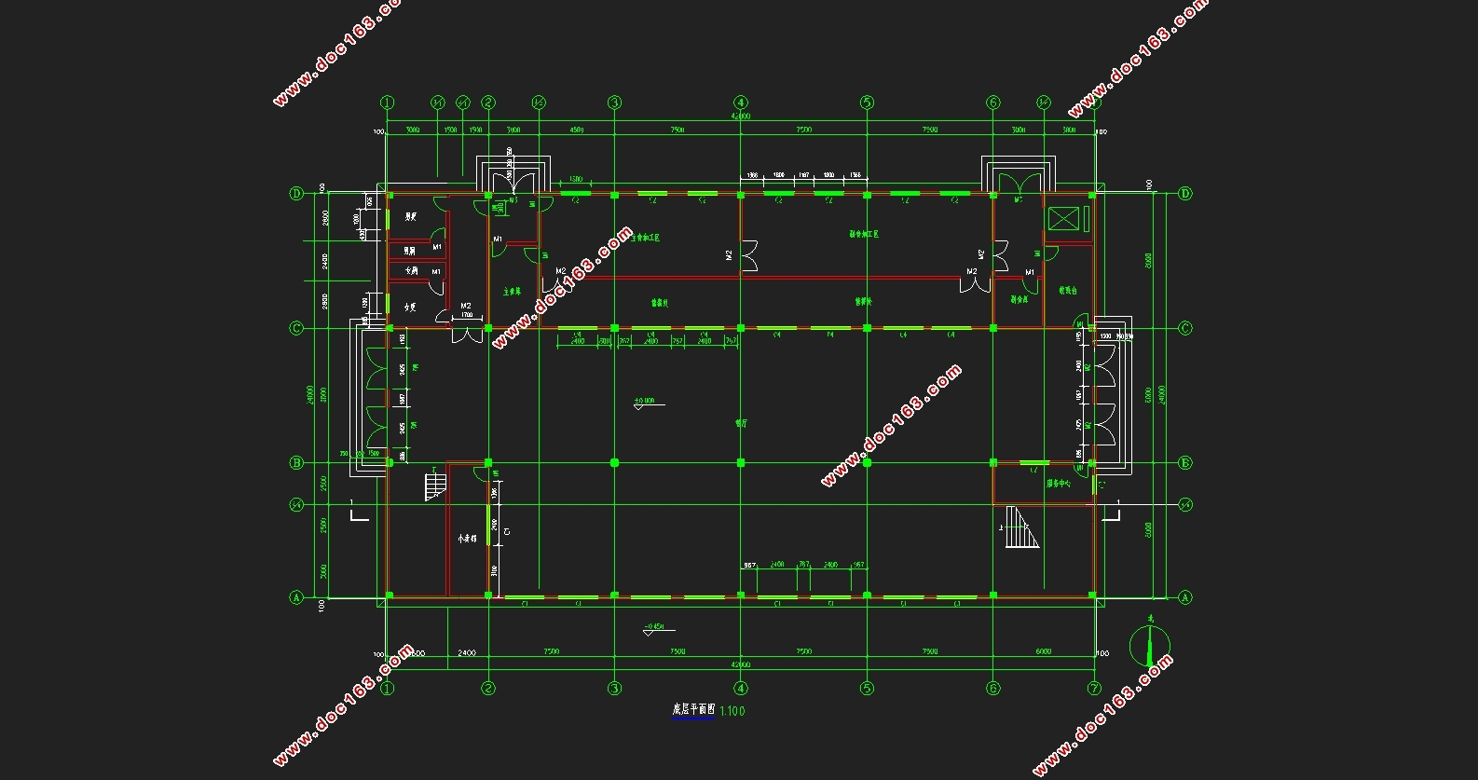Click axis bubble 5 above the plan
Image resolution: width=1478 pixels, height=780 pixels.
867,103
